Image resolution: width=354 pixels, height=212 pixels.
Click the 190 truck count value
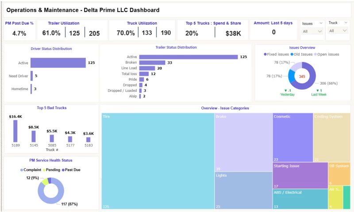[165, 33]
